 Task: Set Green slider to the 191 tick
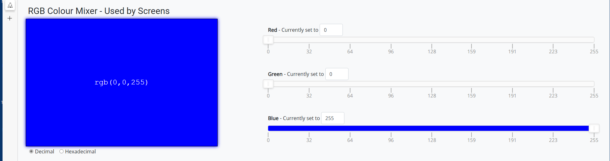(x=512, y=84)
